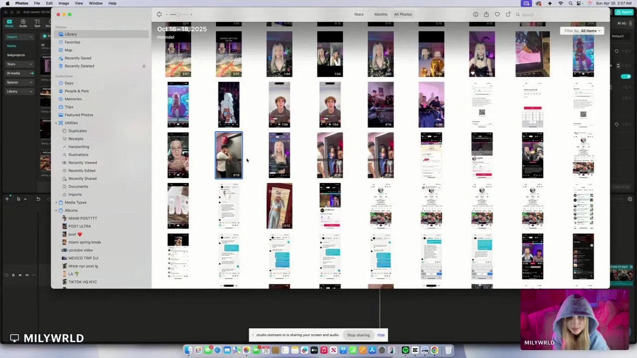
Task: Open Audio tab in CapCut window
Action: [23, 23]
